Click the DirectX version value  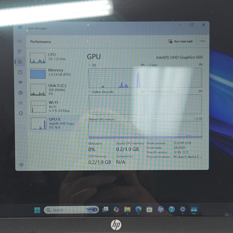pyautogui.click(x=181, y=152)
